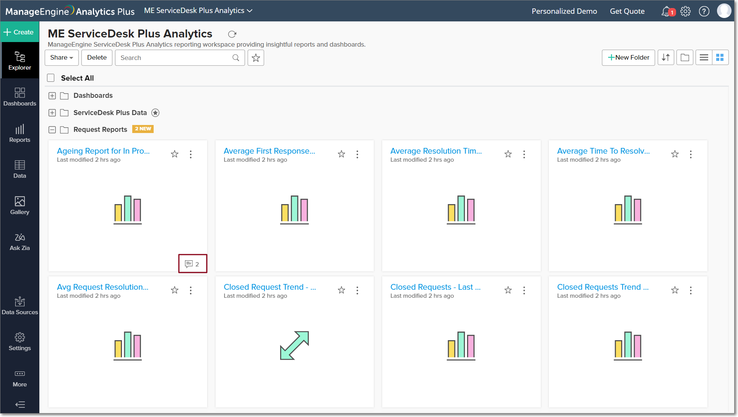Open more options for Average Time To Resolve card
The width and height of the screenshot is (738, 417).
point(691,154)
